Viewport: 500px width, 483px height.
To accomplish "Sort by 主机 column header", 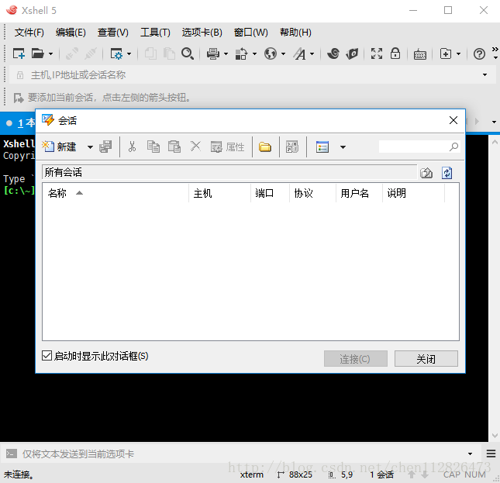I will 219,193.
